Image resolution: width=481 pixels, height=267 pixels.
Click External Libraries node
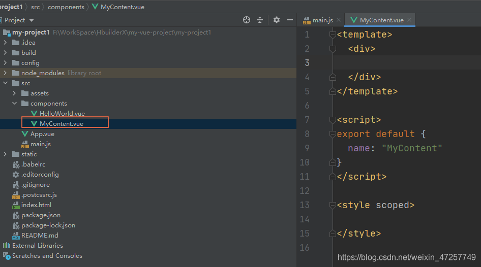click(x=38, y=246)
